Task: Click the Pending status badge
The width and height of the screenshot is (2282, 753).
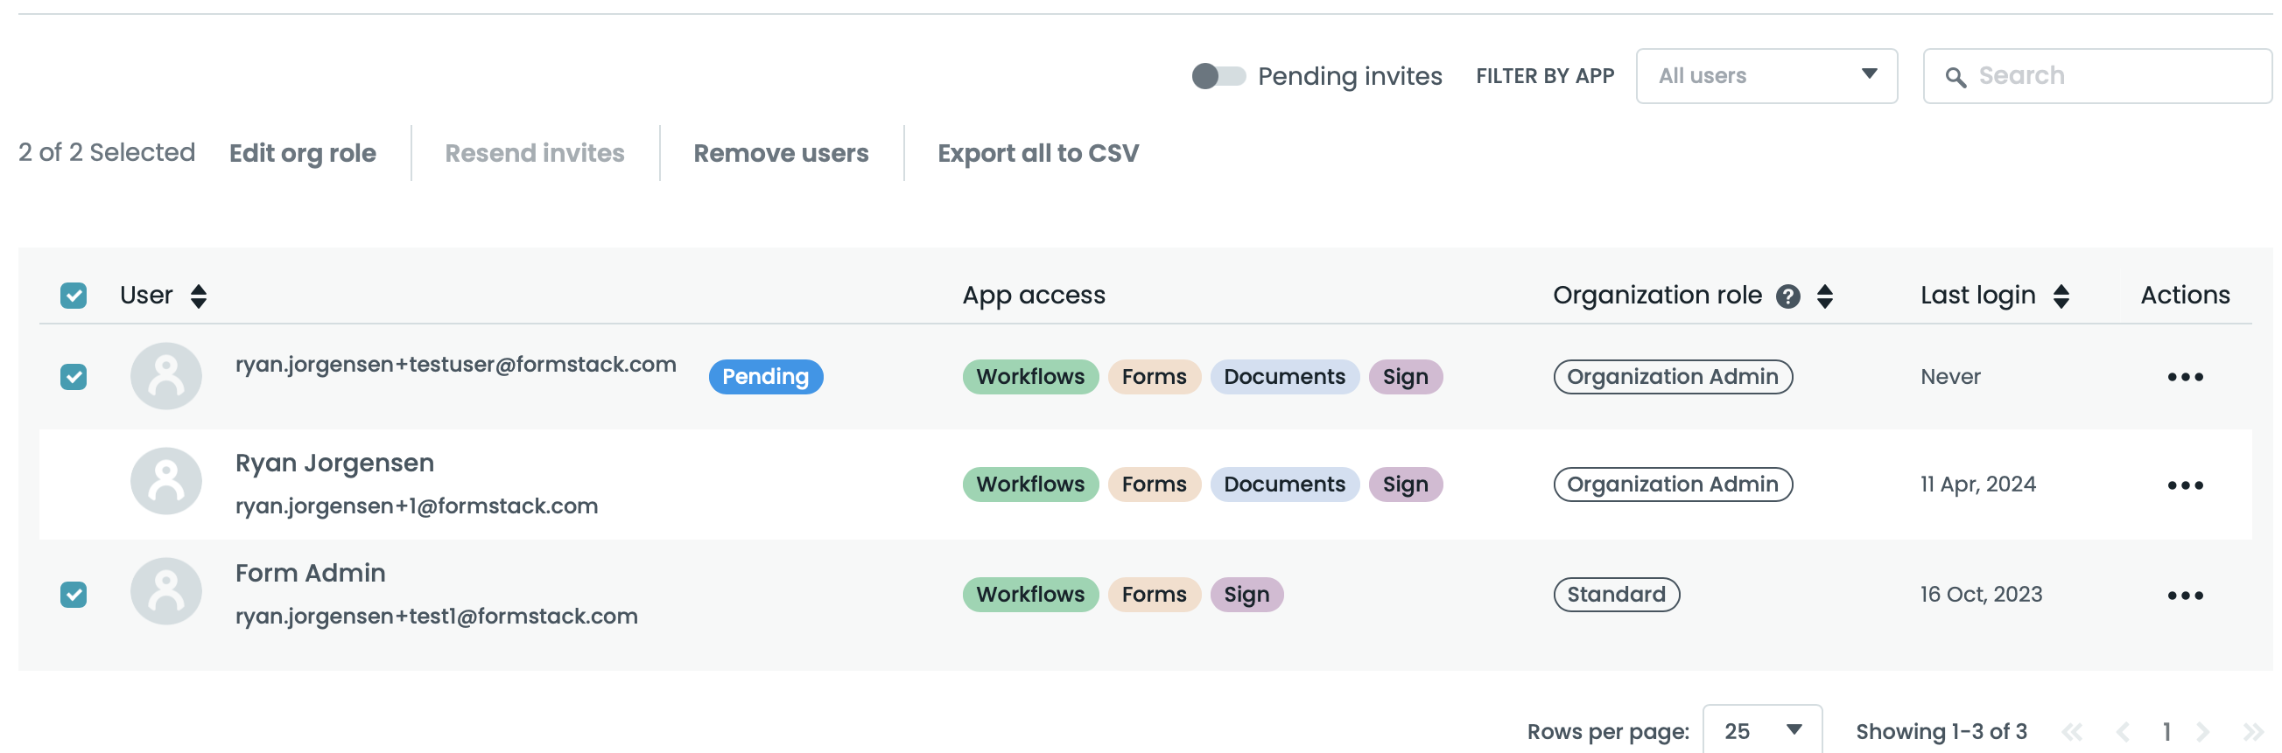Action: pos(765,377)
